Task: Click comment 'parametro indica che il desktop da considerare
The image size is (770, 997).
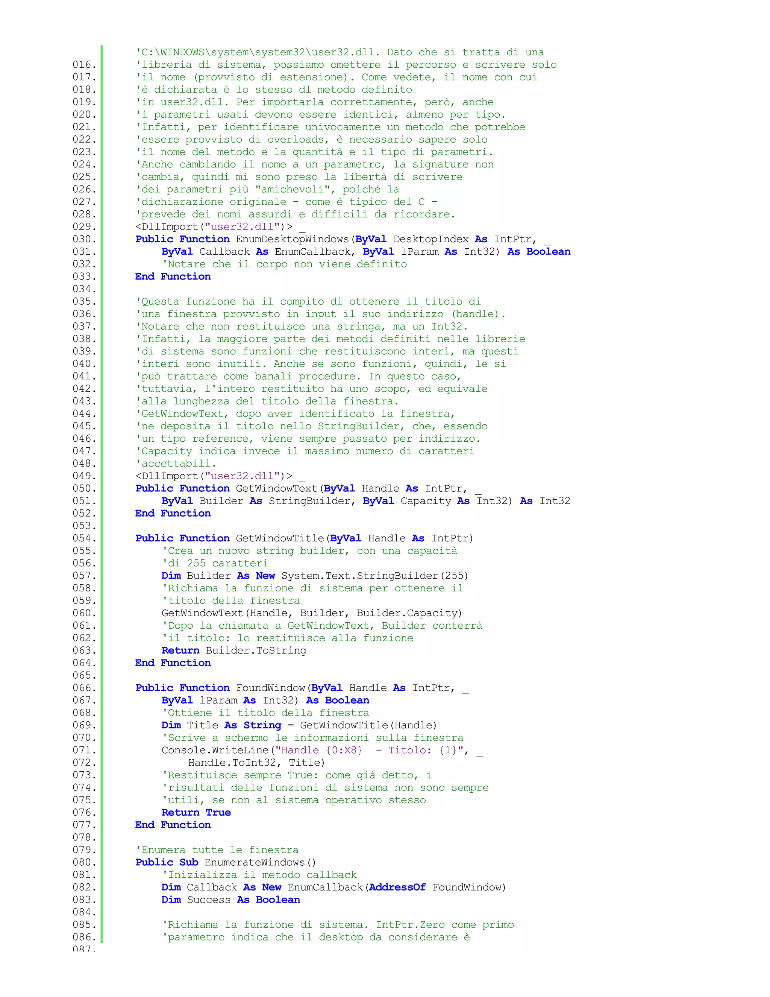Action: pyautogui.click(x=316, y=937)
